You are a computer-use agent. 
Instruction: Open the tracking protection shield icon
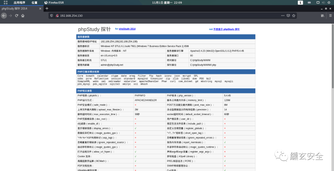[52, 15]
